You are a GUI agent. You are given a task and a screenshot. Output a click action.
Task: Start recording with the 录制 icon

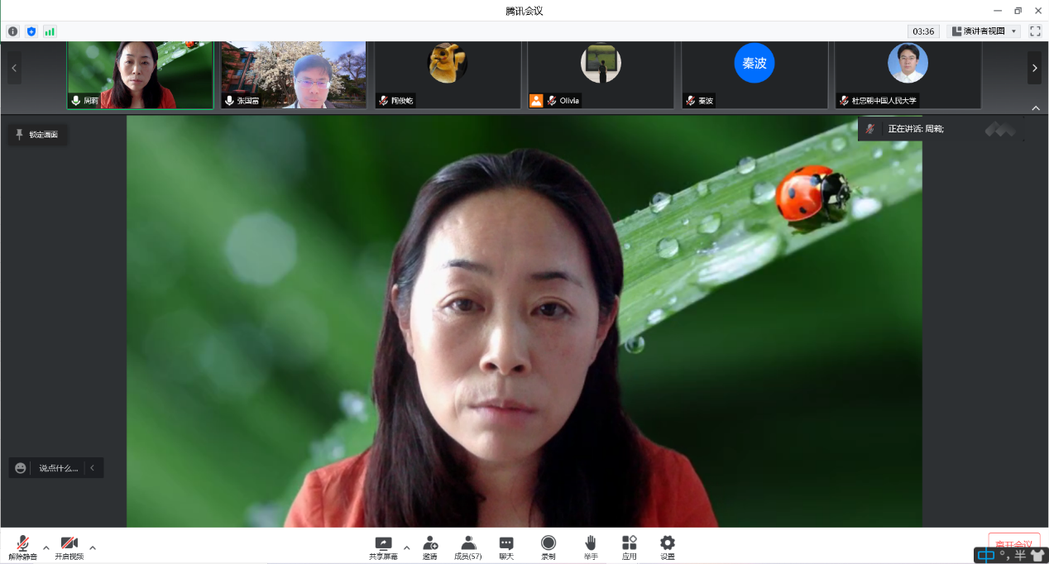point(548,547)
